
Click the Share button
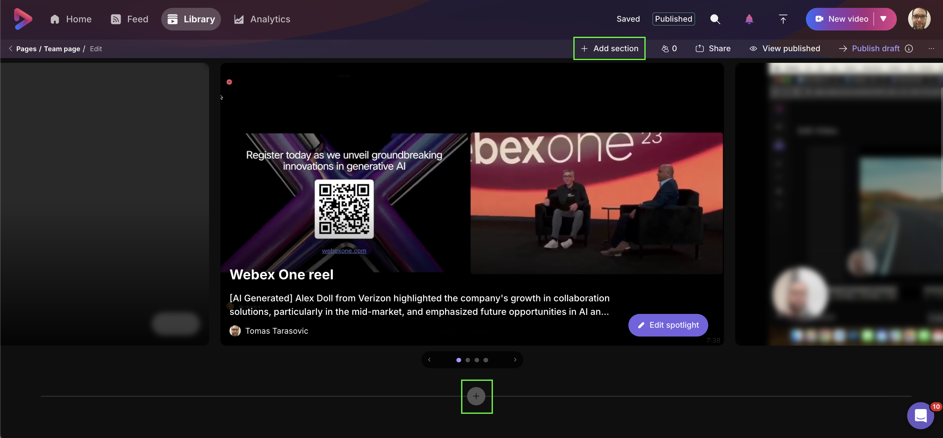click(x=713, y=48)
